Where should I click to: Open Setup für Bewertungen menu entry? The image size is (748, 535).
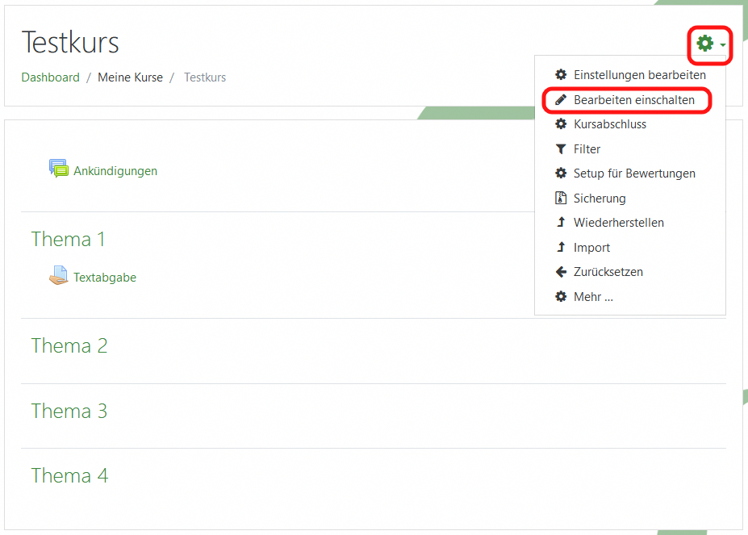click(x=633, y=173)
